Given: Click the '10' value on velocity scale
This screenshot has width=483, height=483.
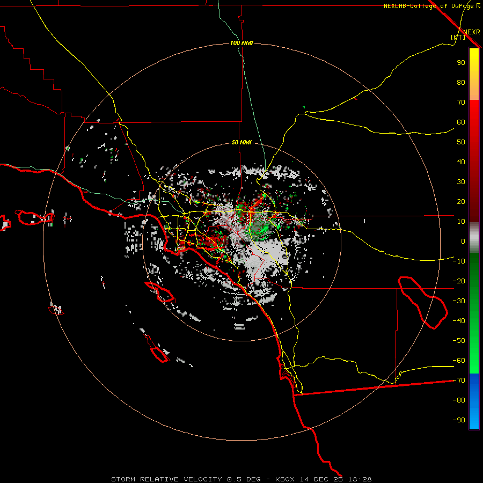Looking at the screenshot, I should (461, 222).
